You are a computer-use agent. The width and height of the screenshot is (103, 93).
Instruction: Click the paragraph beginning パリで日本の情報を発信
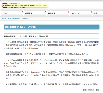(51, 63)
